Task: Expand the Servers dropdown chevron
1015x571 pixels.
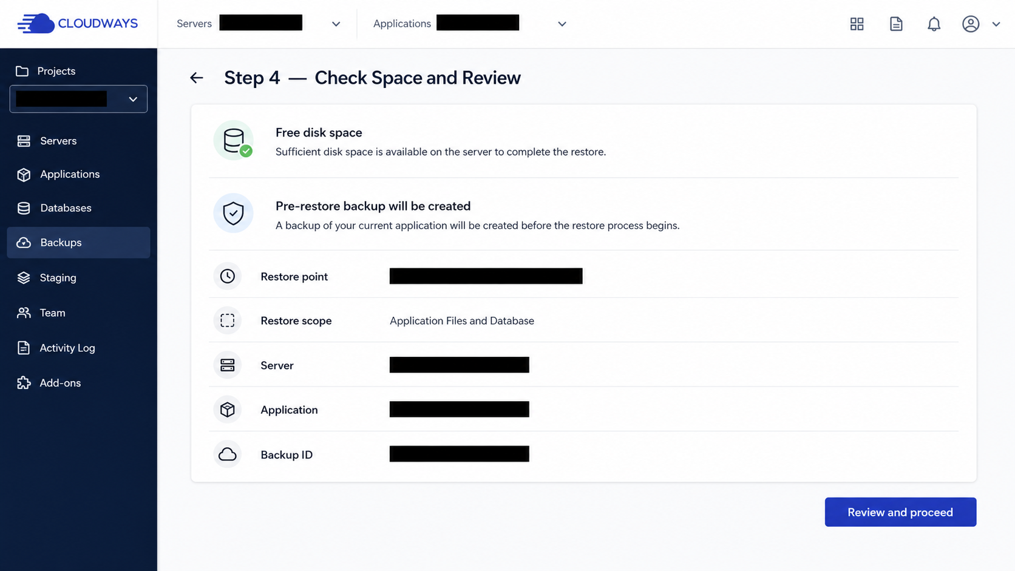Action: coord(336,24)
